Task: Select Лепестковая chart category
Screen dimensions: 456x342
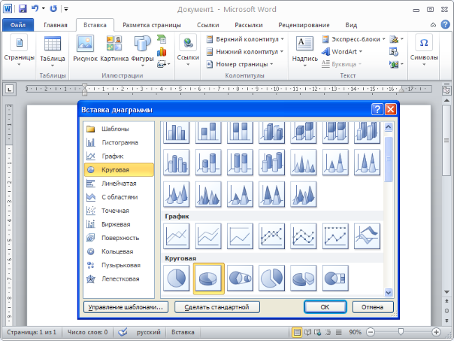Action: click(x=119, y=279)
